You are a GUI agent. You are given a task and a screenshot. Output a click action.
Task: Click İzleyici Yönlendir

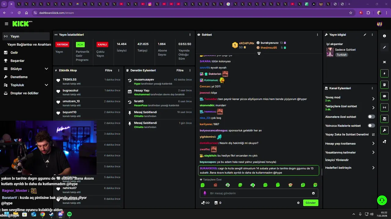(337, 160)
